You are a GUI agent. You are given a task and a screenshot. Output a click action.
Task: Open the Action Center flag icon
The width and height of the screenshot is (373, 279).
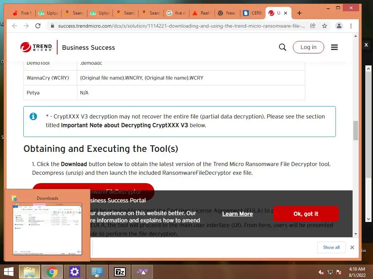click(338, 272)
